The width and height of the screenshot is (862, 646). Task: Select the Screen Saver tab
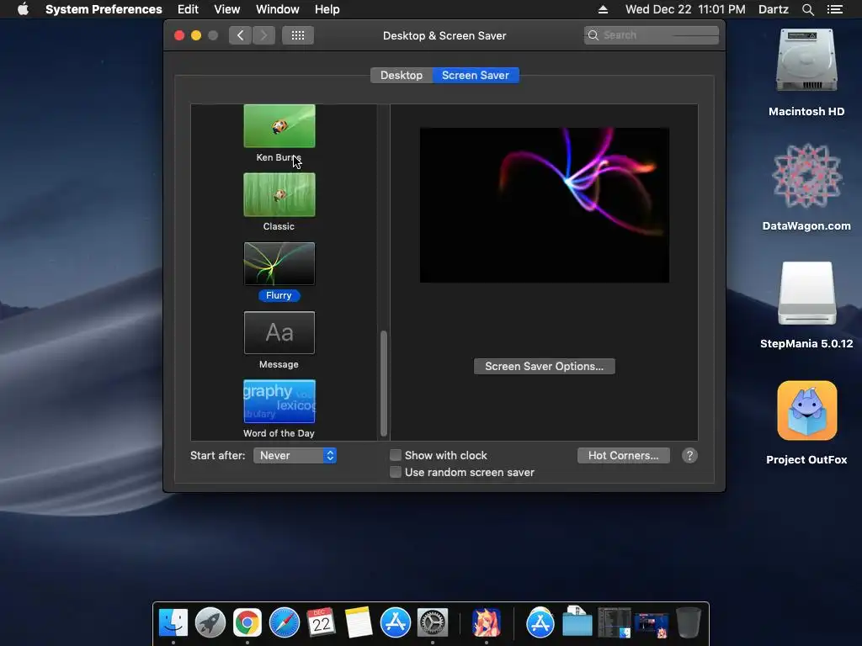pos(476,75)
